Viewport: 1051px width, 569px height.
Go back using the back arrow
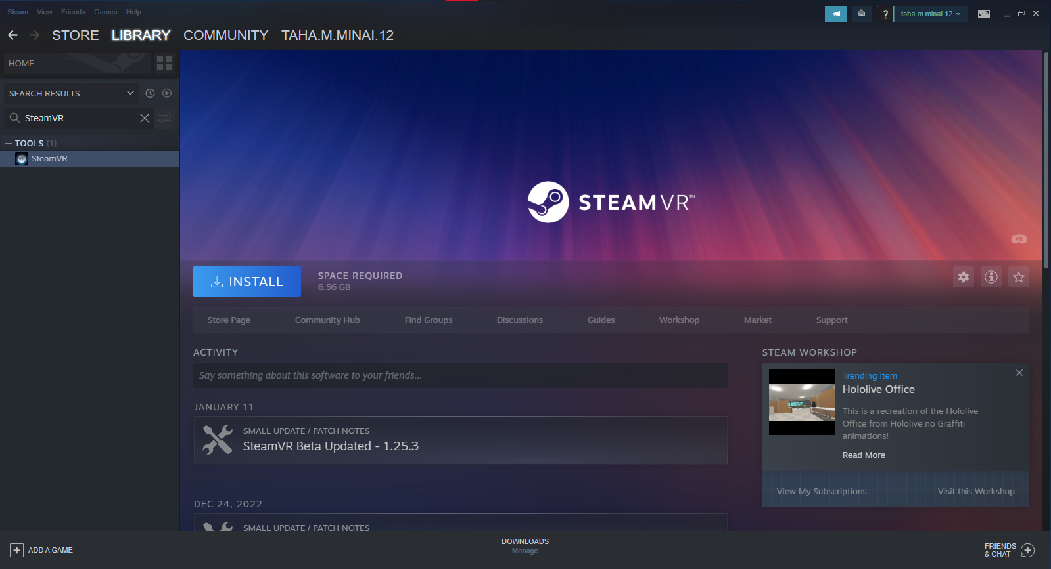pos(13,35)
